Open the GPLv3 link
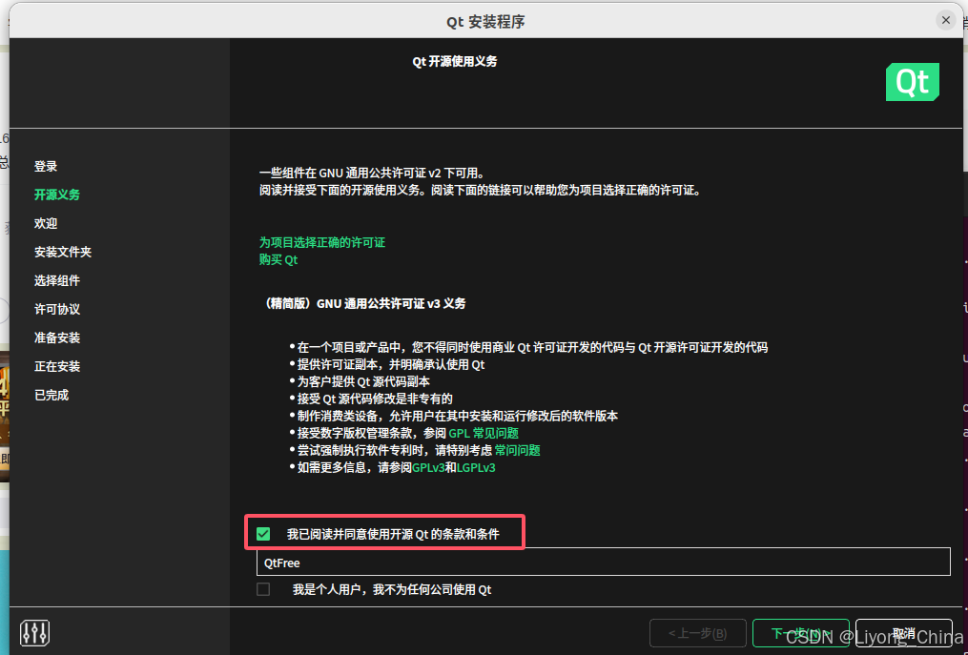This screenshot has width=968, height=655. [x=428, y=467]
